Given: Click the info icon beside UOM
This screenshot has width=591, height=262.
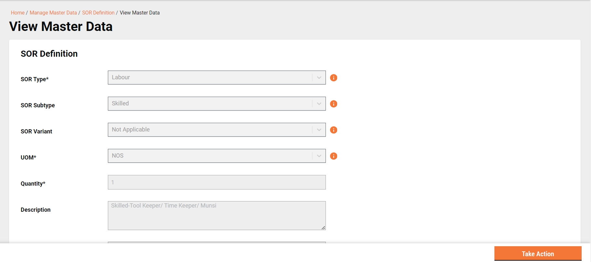Looking at the screenshot, I should tap(334, 156).
